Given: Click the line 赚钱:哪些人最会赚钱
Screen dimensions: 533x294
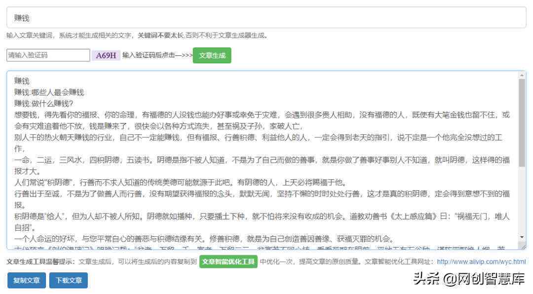Looking at the screenshot, I should [49, 92].
